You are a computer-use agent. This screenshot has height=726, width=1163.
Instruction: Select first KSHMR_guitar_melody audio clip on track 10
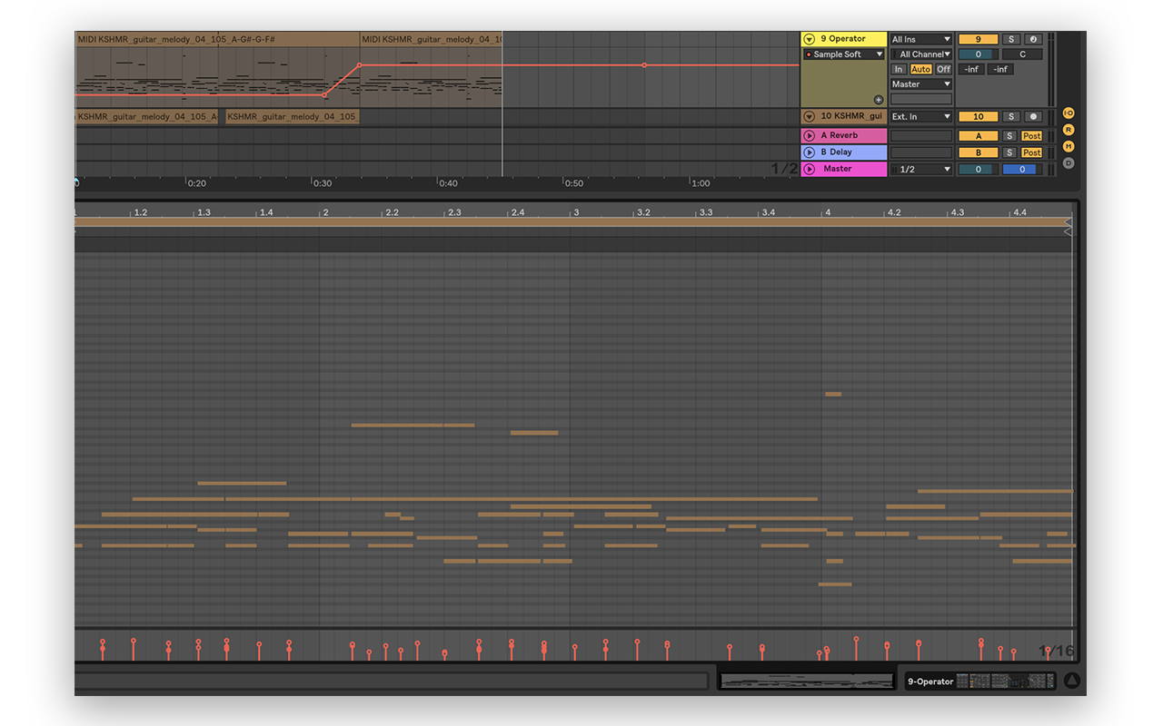pos(146,116)
